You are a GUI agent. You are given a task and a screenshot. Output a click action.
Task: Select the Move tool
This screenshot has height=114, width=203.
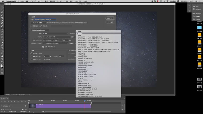2,7
